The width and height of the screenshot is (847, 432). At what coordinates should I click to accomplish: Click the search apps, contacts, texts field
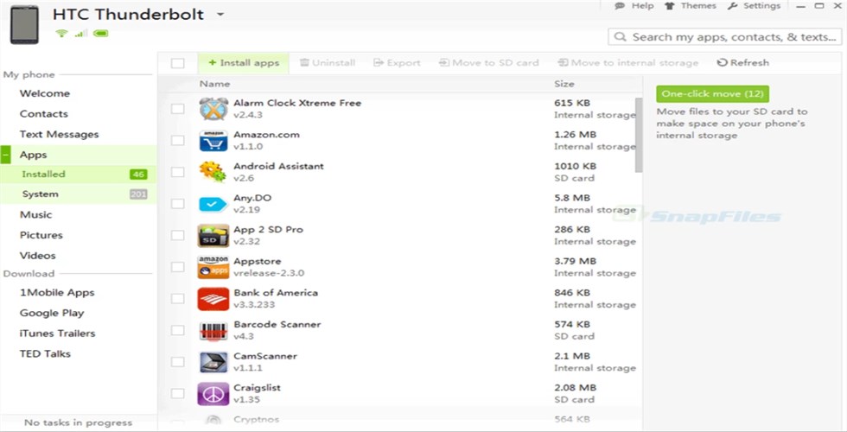coord(725,37)
